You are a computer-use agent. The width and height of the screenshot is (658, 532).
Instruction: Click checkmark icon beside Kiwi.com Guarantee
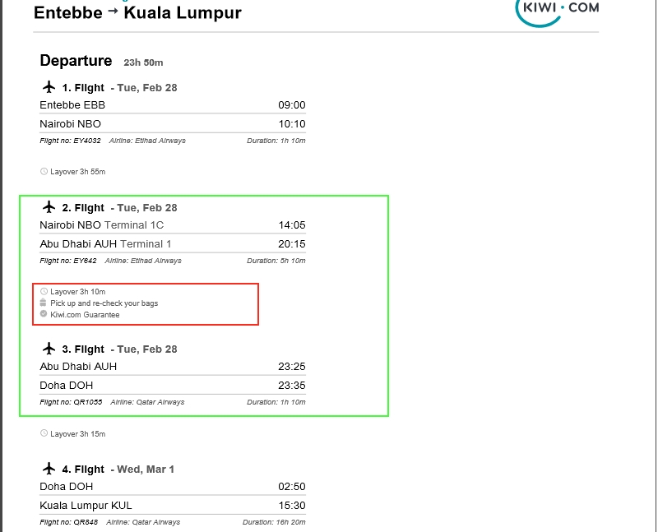[44, 314]
